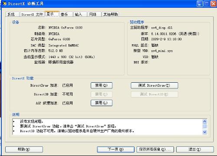Open the 音乐 tab
Image resolution: width=217 pixels, height=156 pixels.
click(66, 14)
